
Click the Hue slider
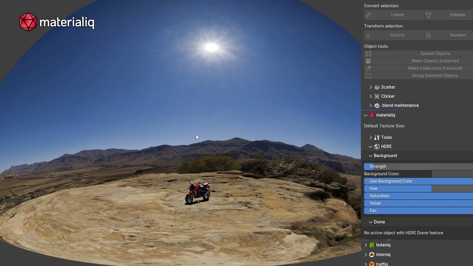[x=418, y=188]
